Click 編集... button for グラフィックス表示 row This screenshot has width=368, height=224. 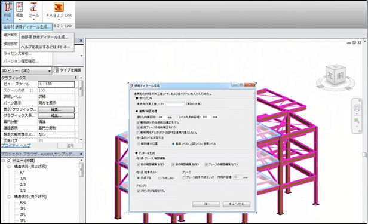pos(56,116)
